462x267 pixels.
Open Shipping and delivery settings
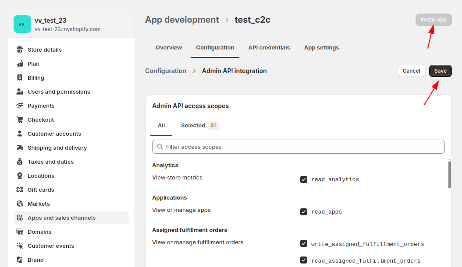(x=71, y=148)
